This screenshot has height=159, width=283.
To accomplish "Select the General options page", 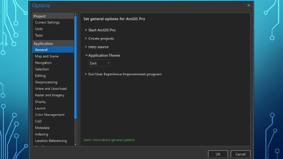I will [53, 50].
